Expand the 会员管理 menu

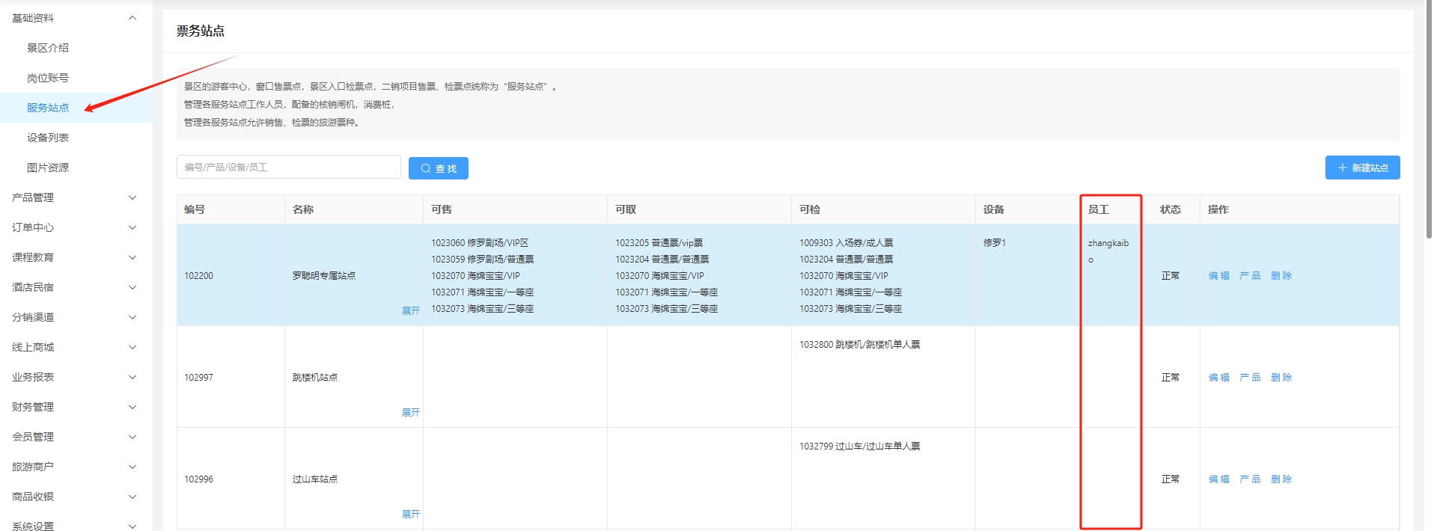(x=75, y=437)
